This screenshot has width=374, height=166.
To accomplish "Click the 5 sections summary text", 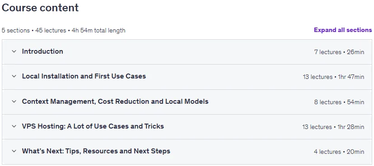I will pyautogui.click(x=16, y=31).
